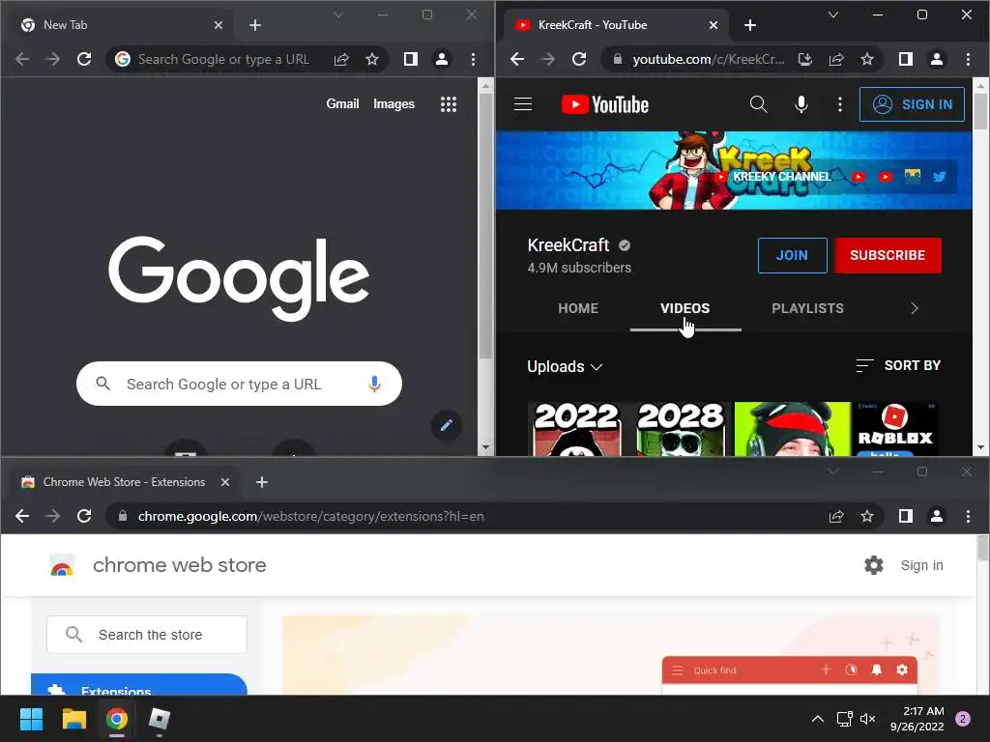Screen dimensions: 990x742
Task: Bookmark the Chrome Web Store page
Action: [x=867, y=516]
